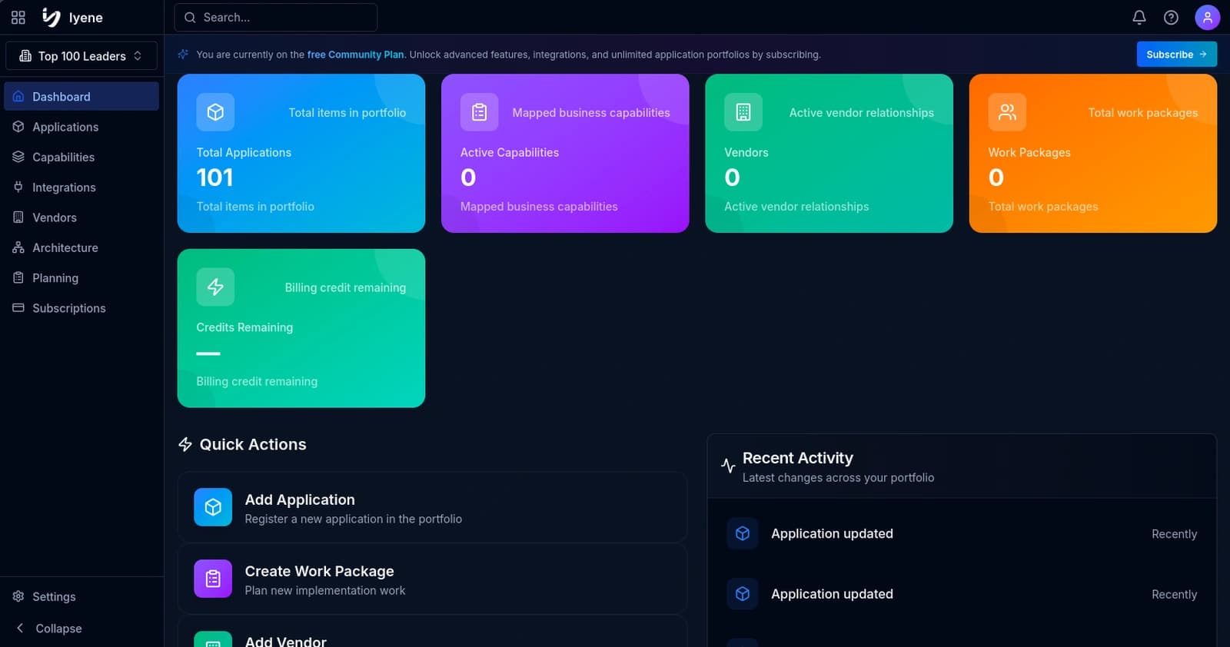Click the Recent Activity heading
1230x647 pixels.
pos(798,458)
